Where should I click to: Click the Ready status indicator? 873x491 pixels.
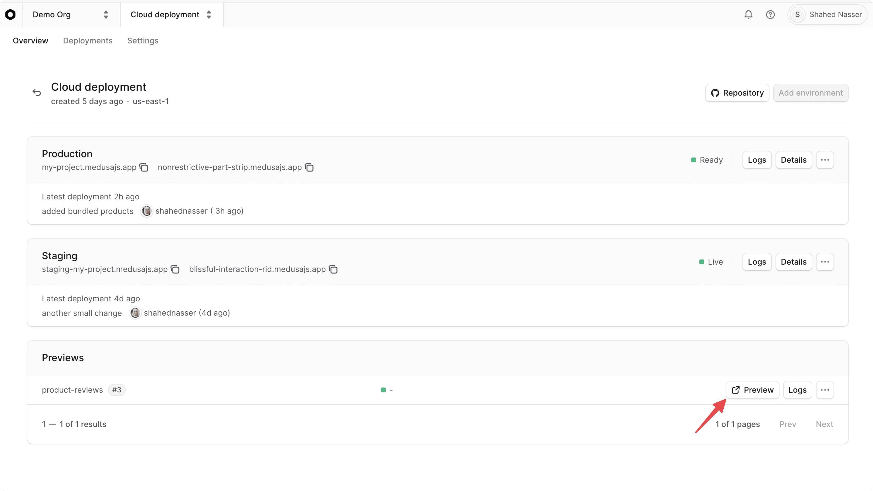tap(707, 160)
